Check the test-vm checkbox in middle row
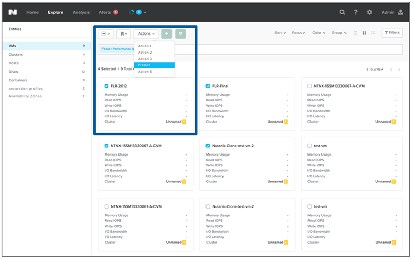The width and height of the screenshot is (412, 259). tap(309, 146)
